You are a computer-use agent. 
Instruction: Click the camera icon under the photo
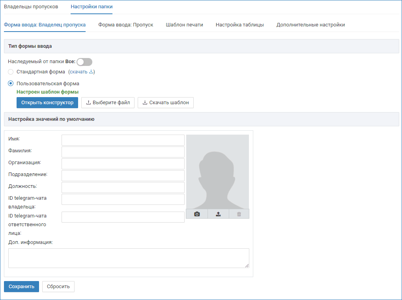(x=197, y=214)
